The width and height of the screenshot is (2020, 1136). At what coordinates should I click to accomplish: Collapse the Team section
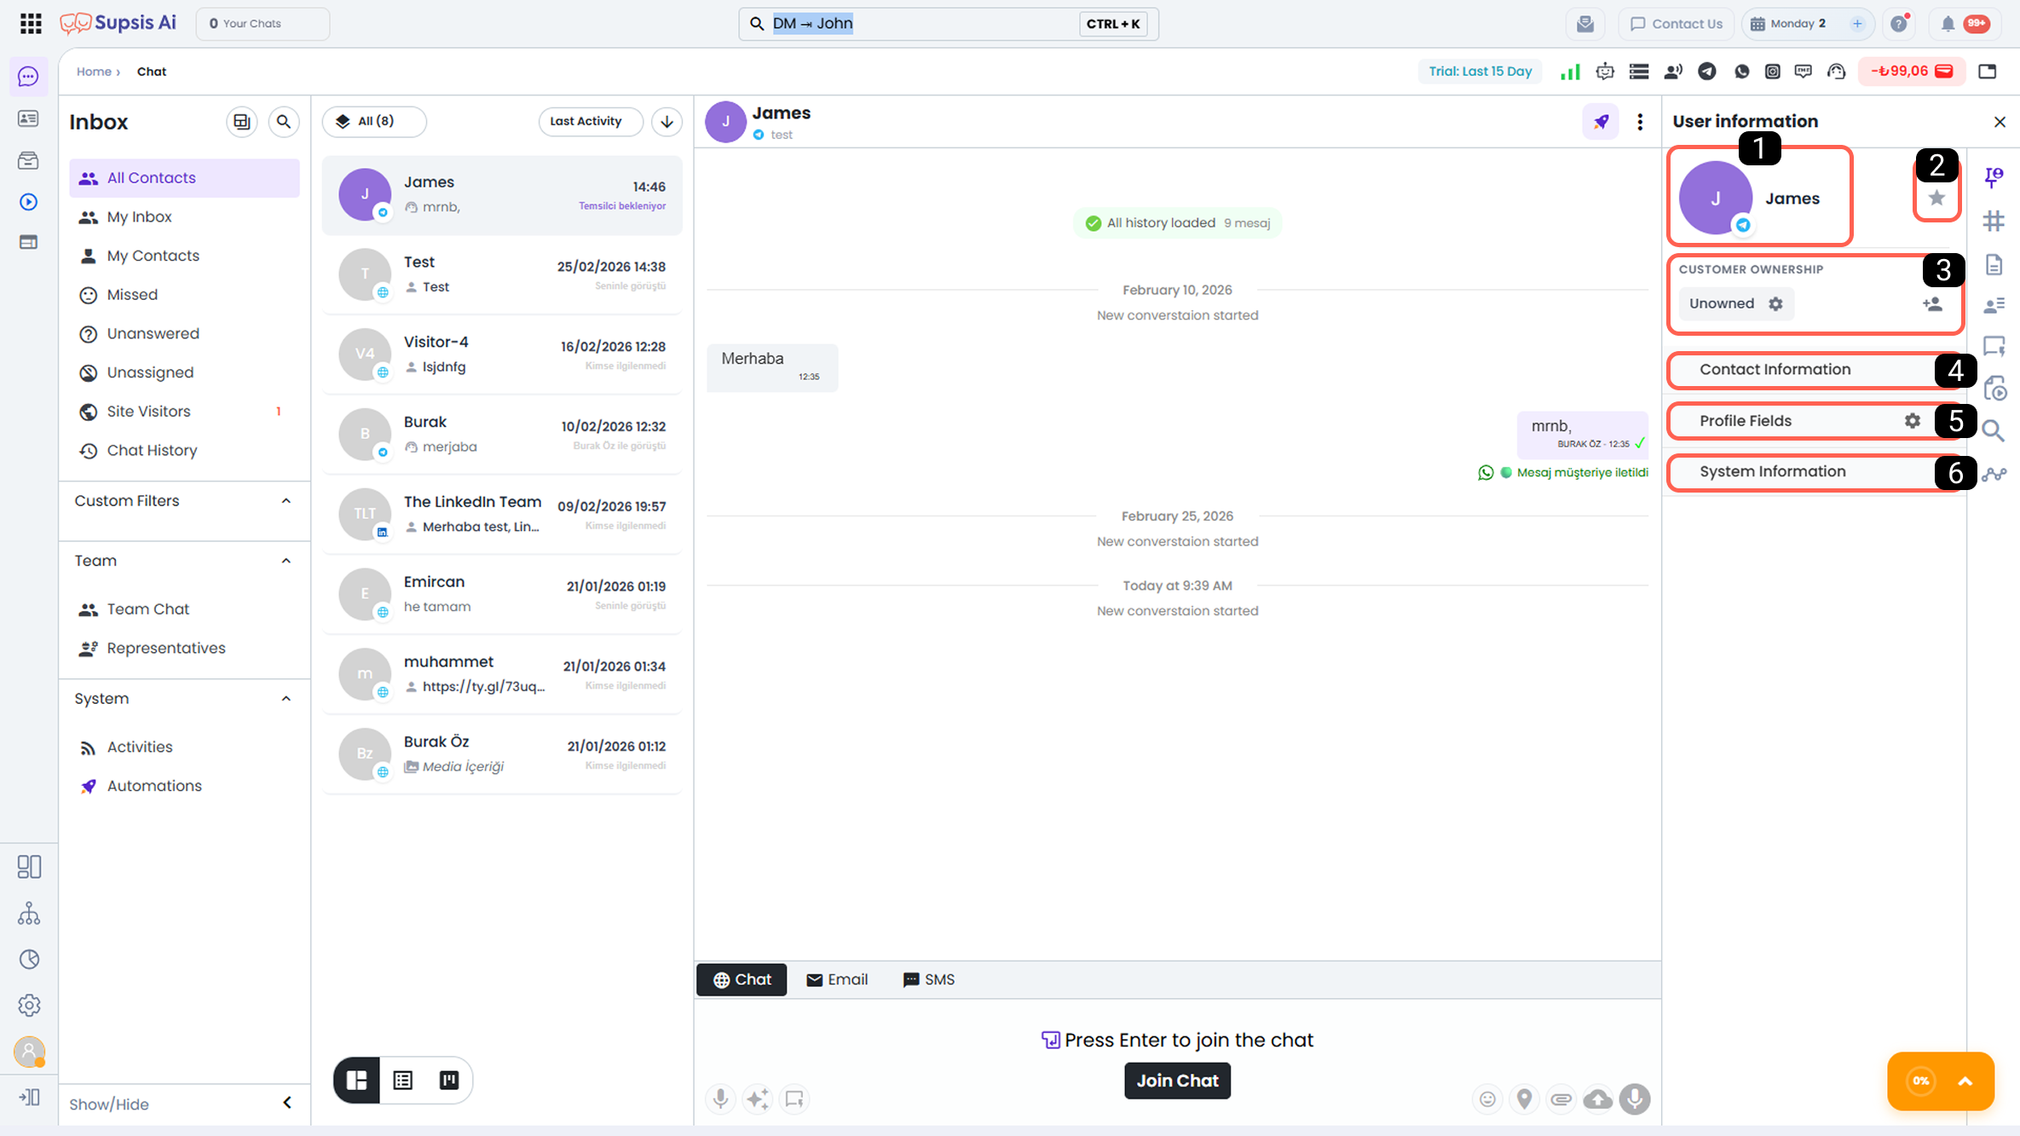click(x=286, y=561)
